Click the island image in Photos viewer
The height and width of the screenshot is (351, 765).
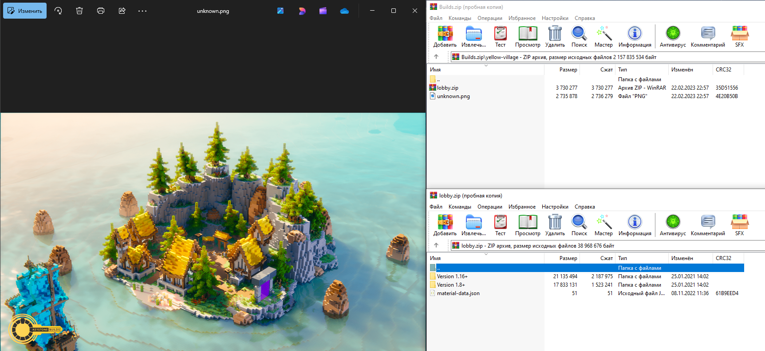click(x=213, y=232)
